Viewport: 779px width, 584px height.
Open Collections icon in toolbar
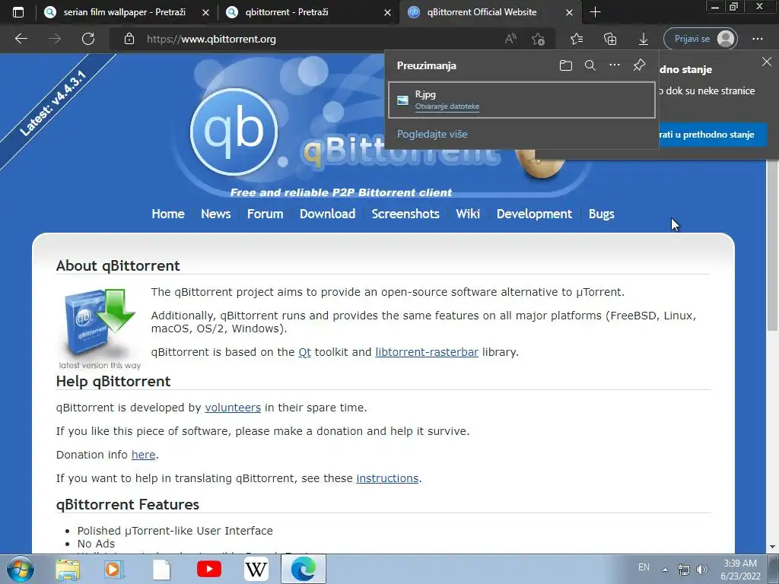click(610, 39)
